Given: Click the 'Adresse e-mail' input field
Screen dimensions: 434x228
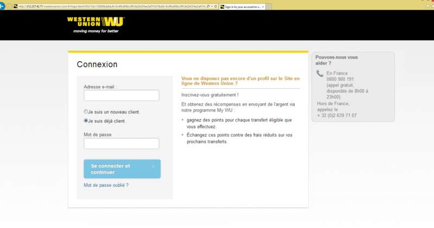Looking at the screenshot, I should pos(121,95).
